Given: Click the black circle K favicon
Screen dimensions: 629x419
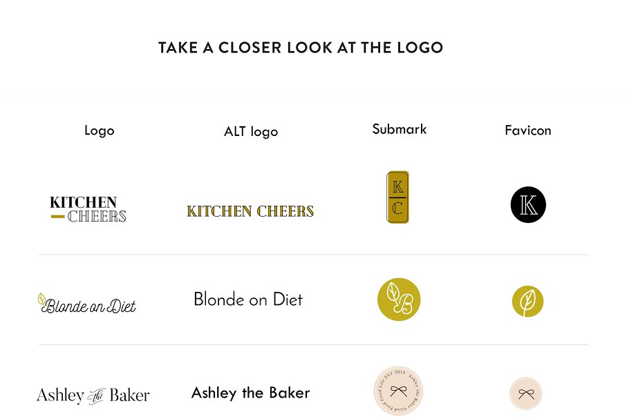Looking at the screenshot, I should (528, 205).
